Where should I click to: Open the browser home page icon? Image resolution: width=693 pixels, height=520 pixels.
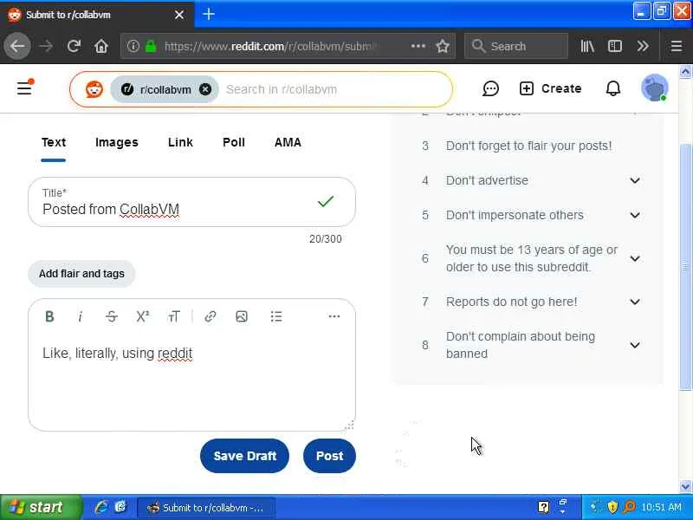click(101, 46)
